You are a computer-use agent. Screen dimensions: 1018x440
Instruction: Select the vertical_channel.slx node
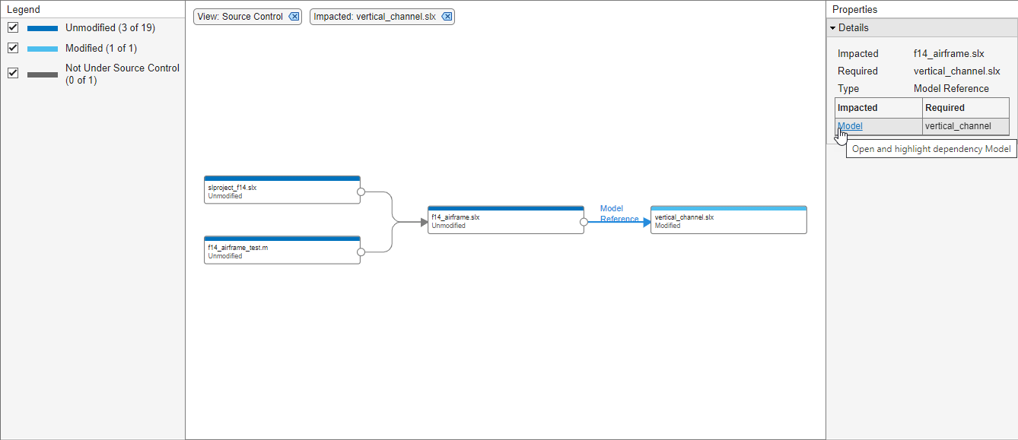pos(729,220)
